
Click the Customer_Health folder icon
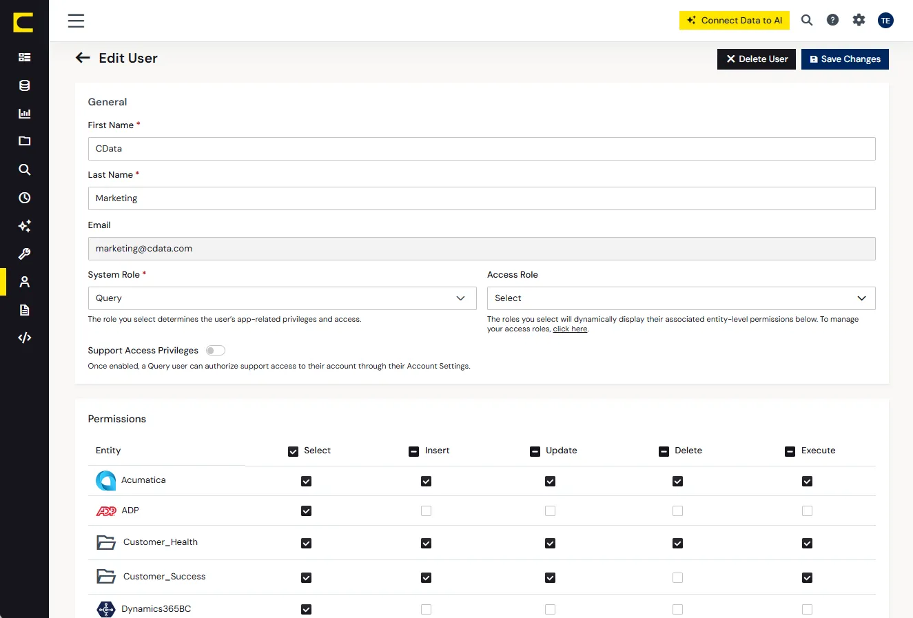[106, 542]
